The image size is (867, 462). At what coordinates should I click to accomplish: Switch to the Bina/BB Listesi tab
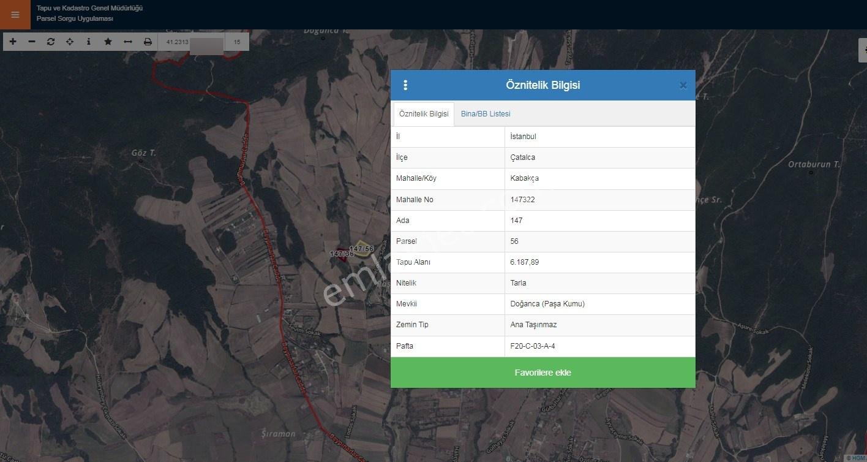[x=486, y=114]
